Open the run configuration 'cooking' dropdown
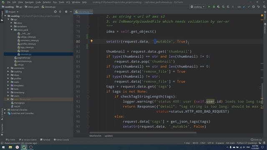The width and height of the screenshot is (267, 150). (x=197, y=7)
